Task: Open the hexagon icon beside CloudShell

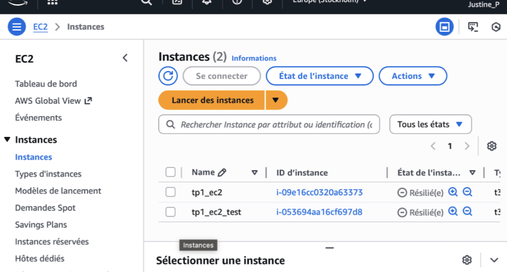Action: point(496,27)
